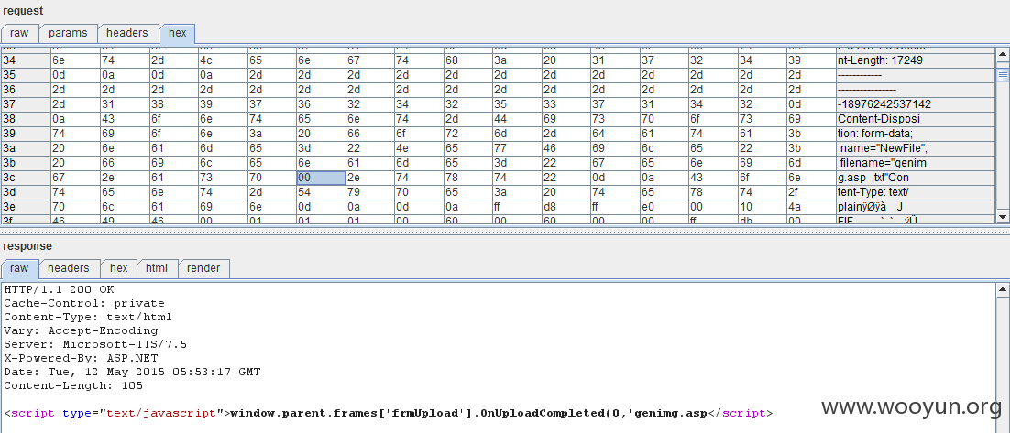Click 'Content-Length: 105' header line
Screen dimensions: 1010x433
tap(73, 385)
